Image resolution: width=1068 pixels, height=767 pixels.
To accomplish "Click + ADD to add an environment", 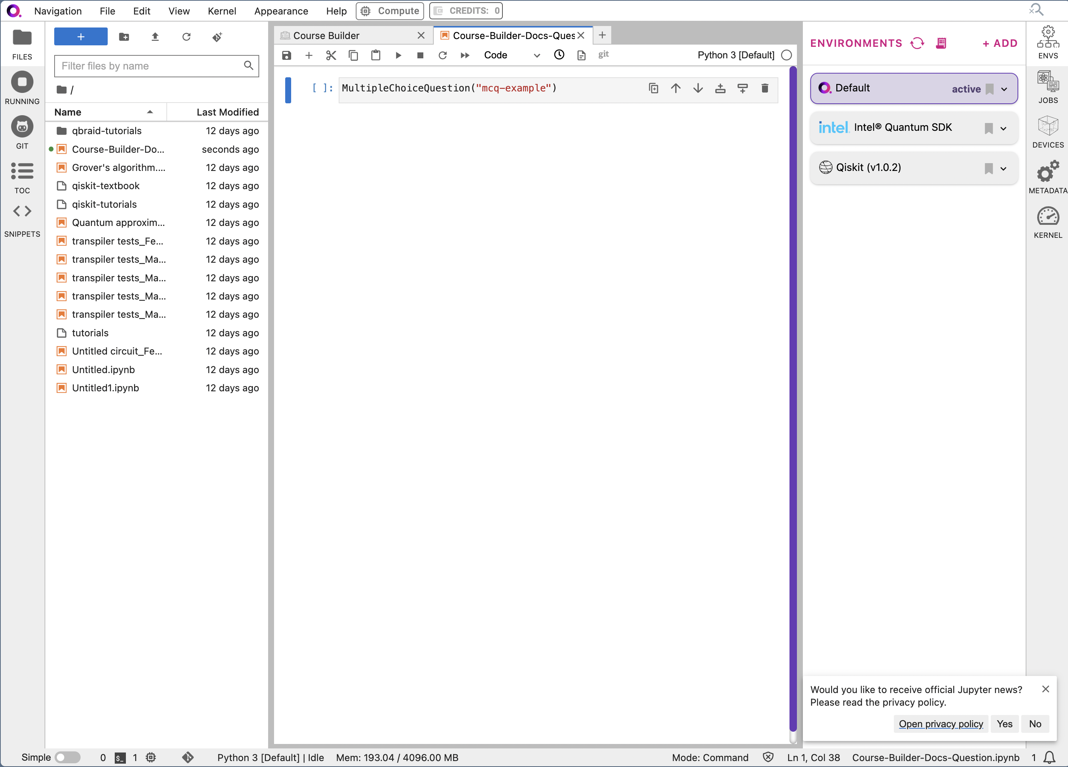I will pos(1000,43).
